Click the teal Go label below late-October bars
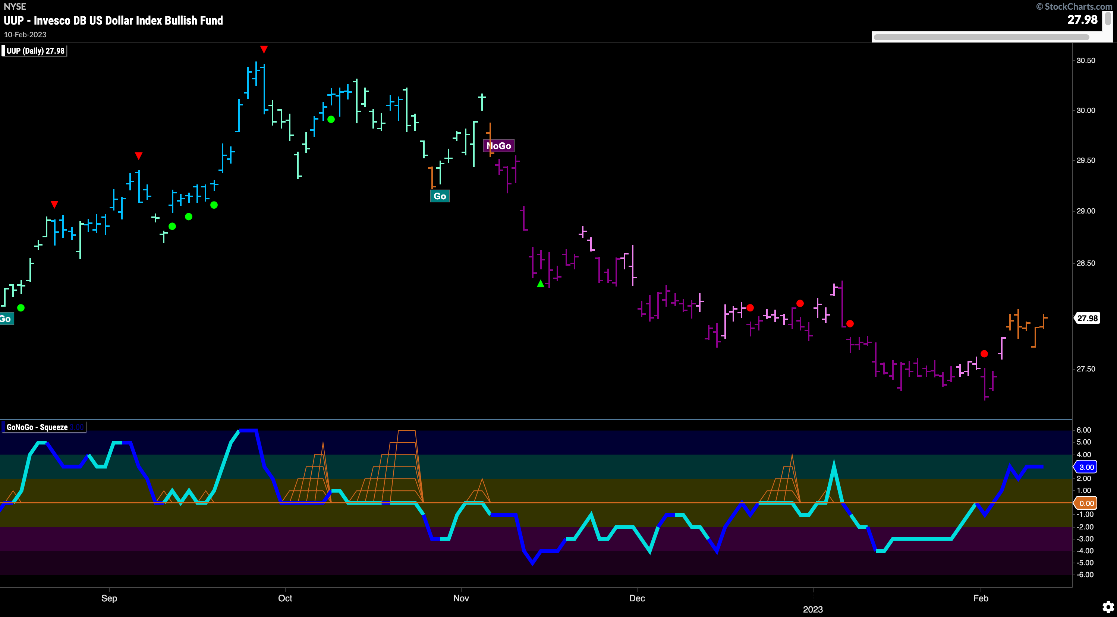Image resolution: width=1117 pixels, height=617 pixels. (440, 196)
